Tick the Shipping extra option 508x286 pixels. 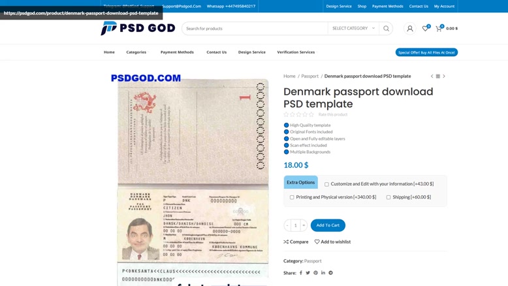click(389, 197)
